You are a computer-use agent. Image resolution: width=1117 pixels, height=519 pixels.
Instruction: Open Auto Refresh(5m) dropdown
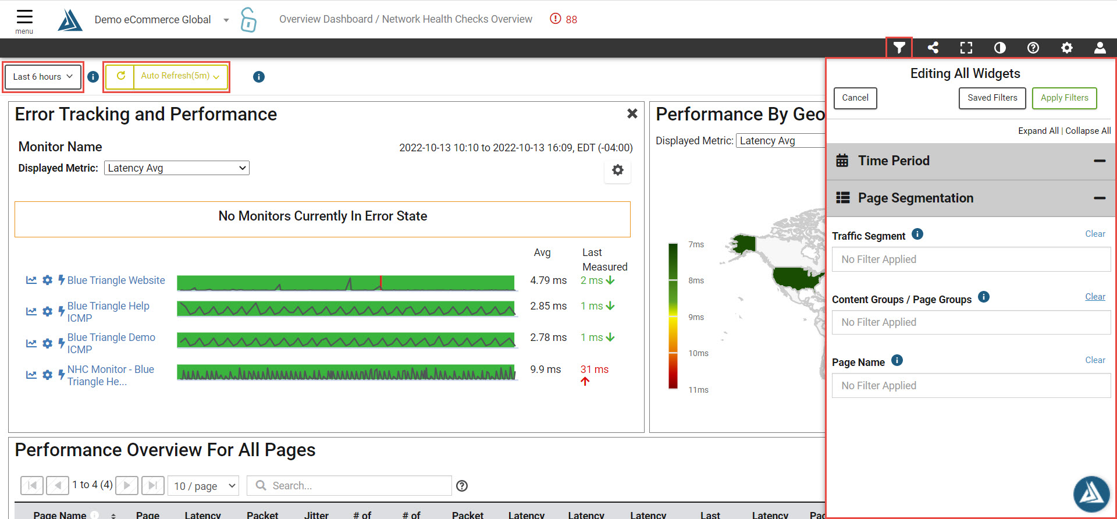(x=180, y=76)
